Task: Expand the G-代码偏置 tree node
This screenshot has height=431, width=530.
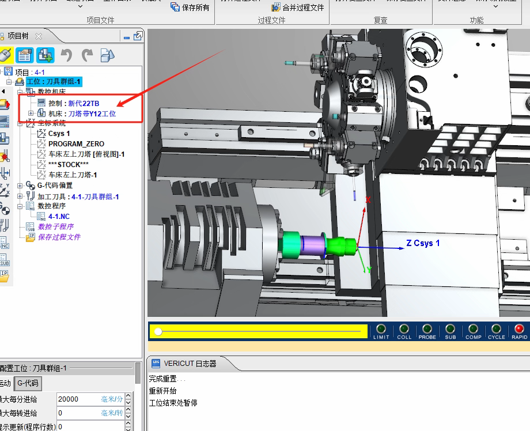Action: [20, 186]
